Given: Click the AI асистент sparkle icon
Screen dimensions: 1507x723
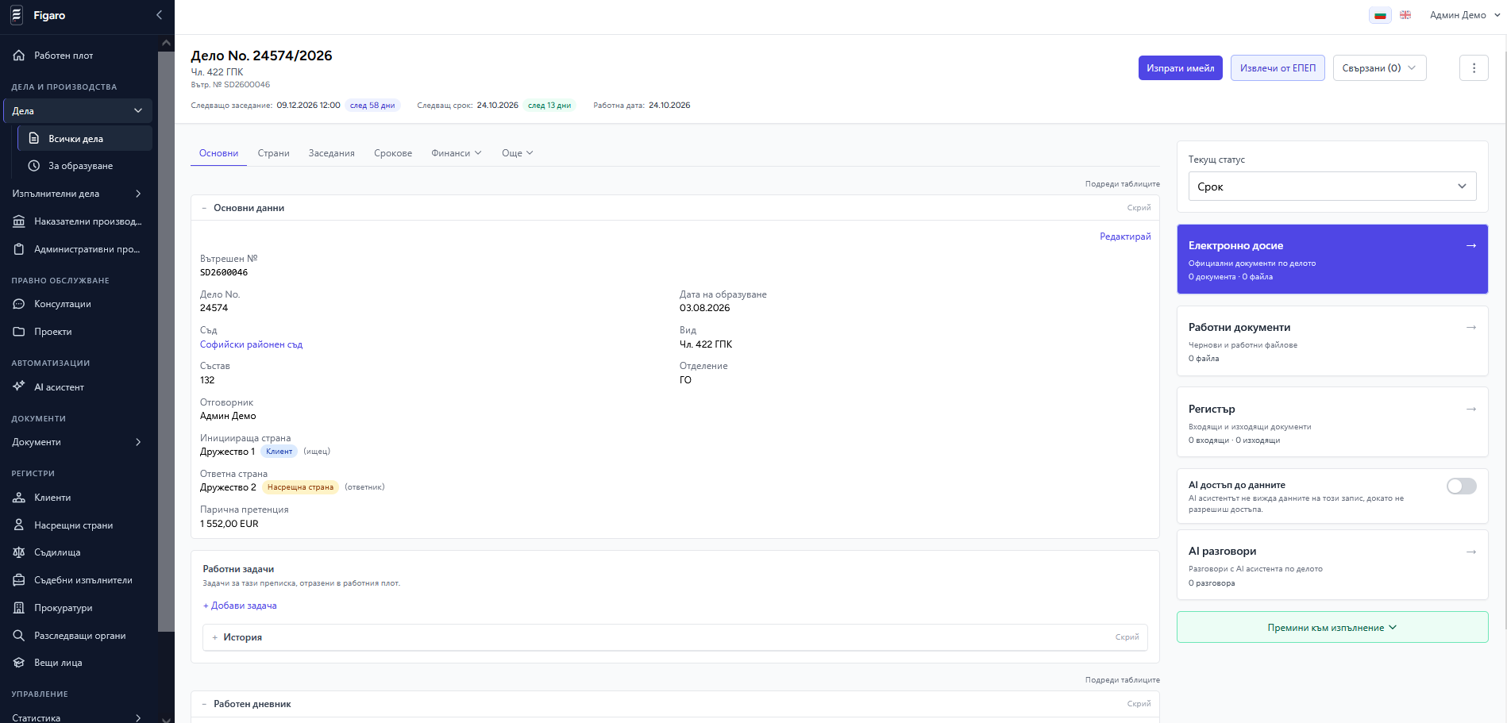Looking at the screenshot, I should tap(19, 386).
